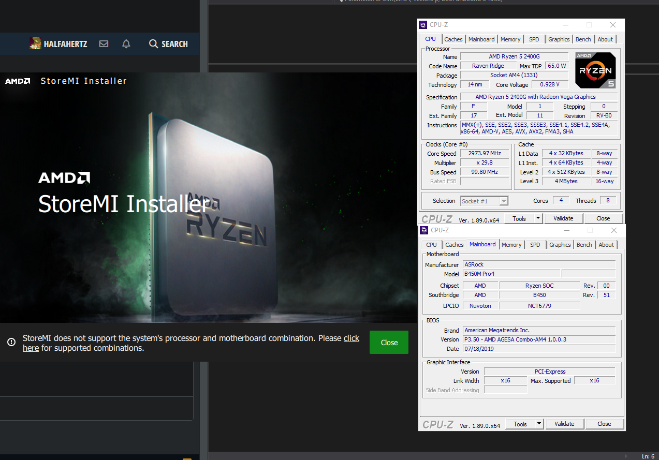
Task: Click the warning icon next to the StoreMI message
Action: tap(11, 342)
